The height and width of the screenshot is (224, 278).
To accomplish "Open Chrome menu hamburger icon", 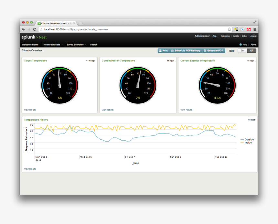I will [255, 29].
